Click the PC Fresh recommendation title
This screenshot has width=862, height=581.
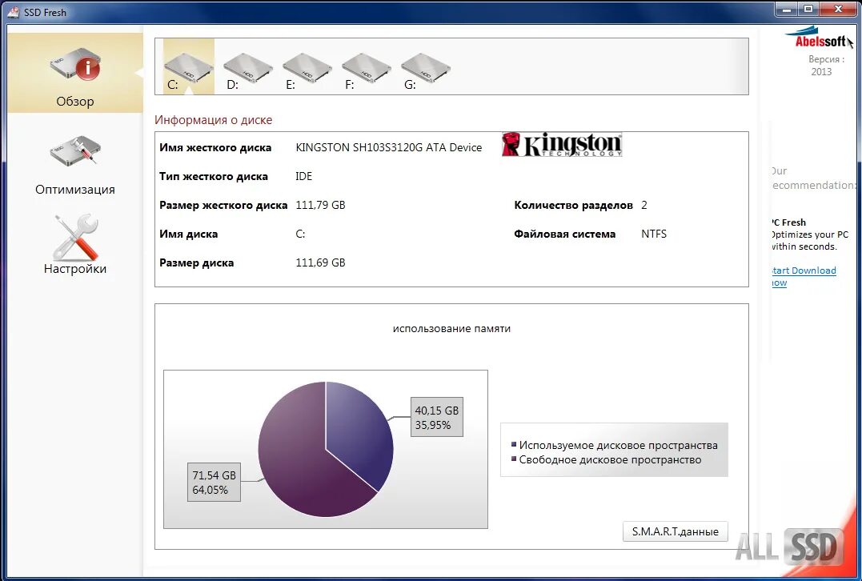[788, 222]
